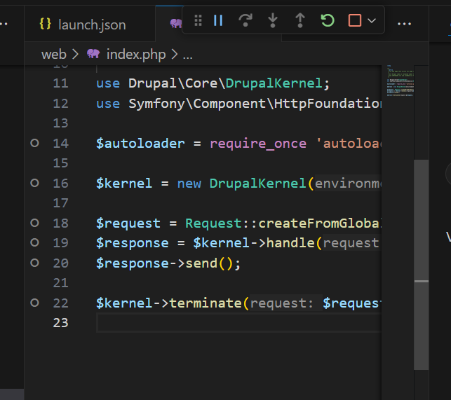Click the send method call
Screen dimensions: 451x400
coord(201,263)
